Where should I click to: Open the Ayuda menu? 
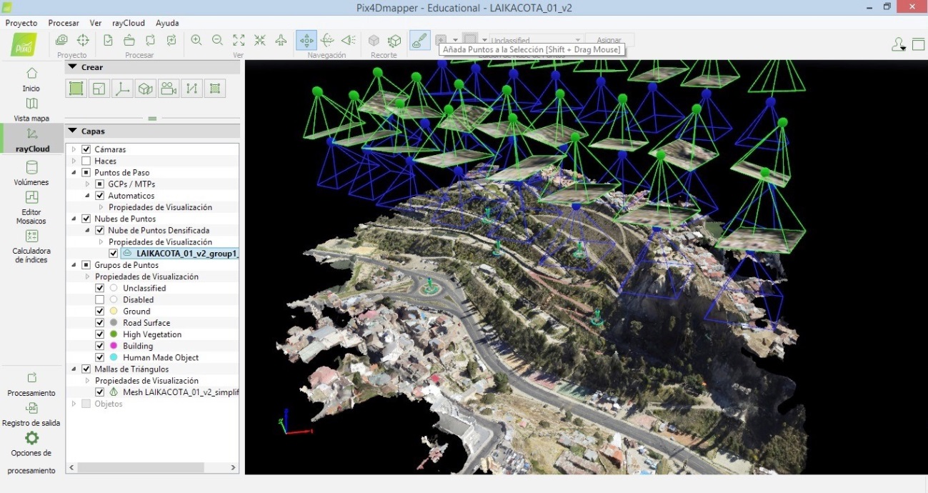[x=167, y=23]
